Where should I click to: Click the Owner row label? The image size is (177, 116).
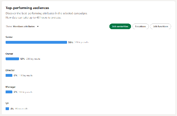[9, 54]
